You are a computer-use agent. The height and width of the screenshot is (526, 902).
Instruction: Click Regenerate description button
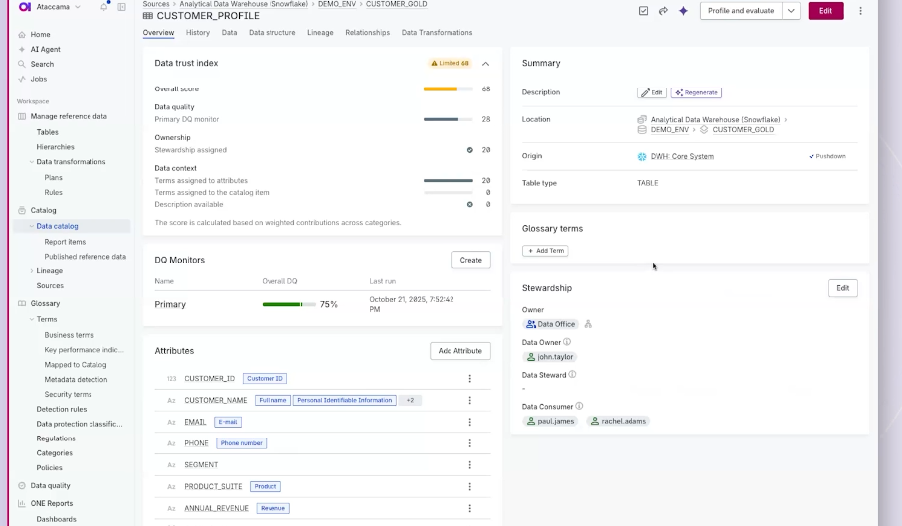[696, 92]
